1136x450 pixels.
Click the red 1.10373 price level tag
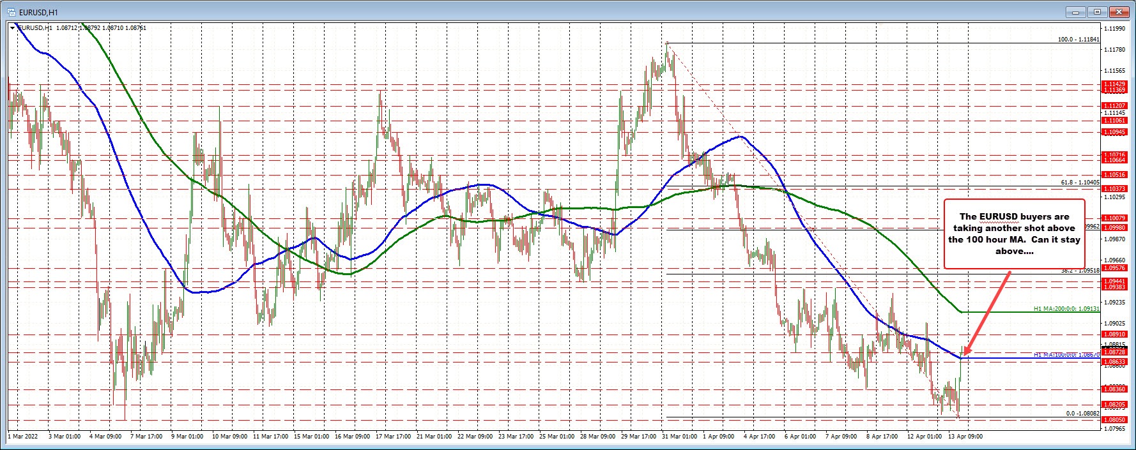(x=1116, y=189)
